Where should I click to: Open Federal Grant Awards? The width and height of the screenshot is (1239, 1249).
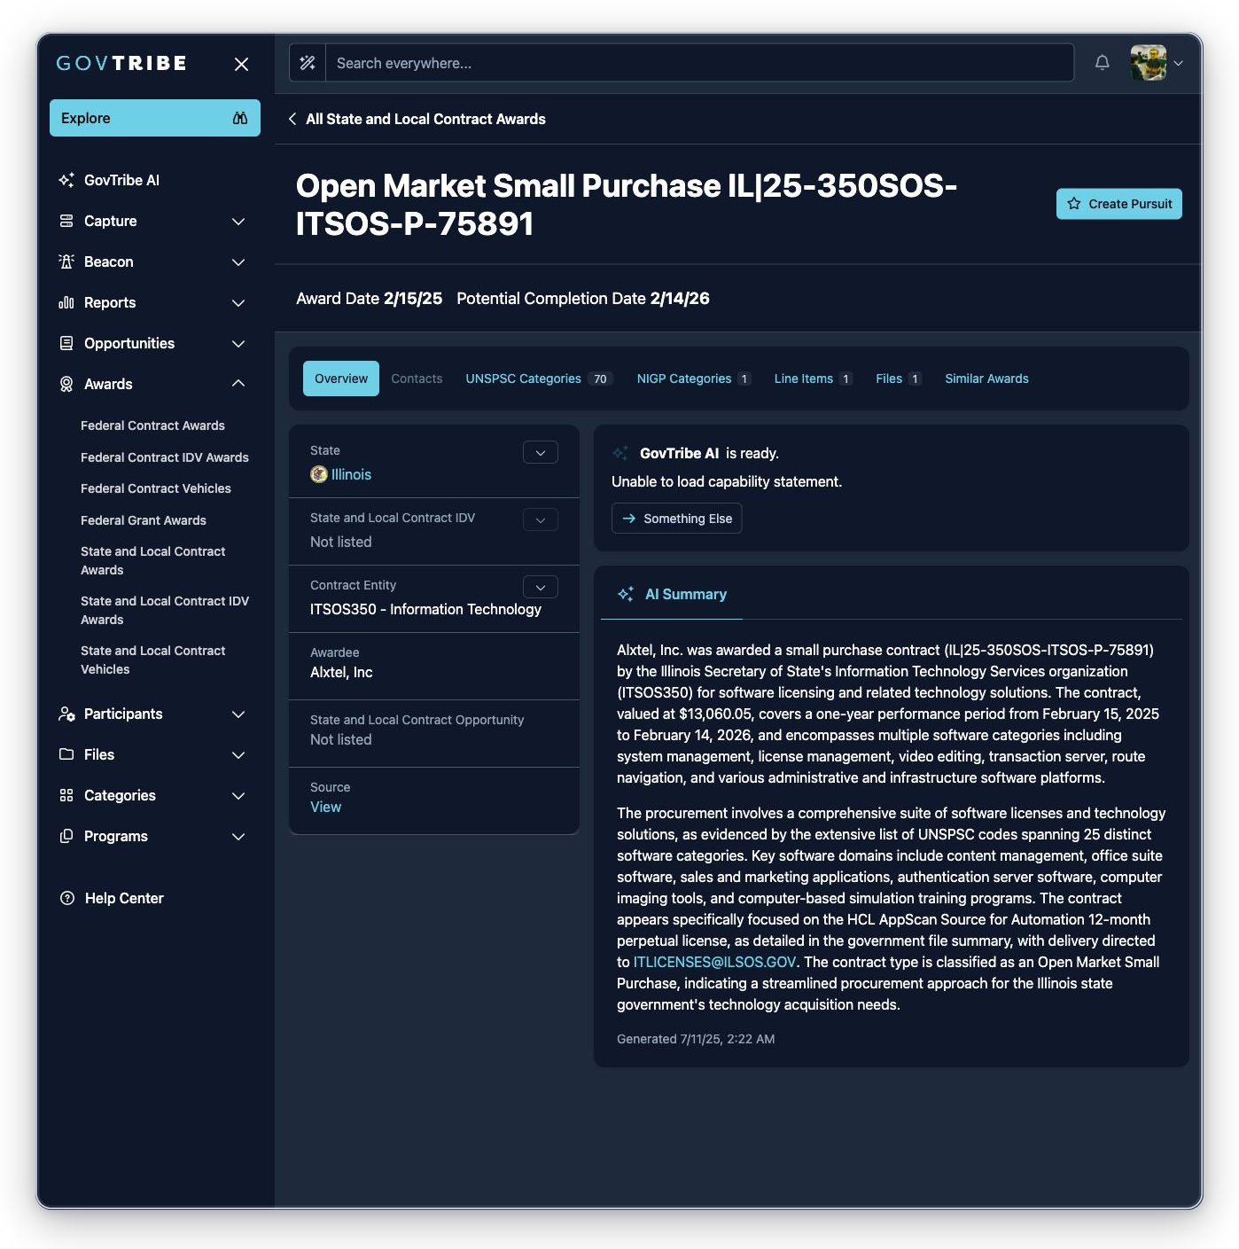point(144,520)
